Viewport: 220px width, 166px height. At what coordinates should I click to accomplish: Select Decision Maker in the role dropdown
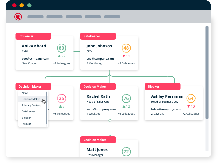click(x=32, y=99)
